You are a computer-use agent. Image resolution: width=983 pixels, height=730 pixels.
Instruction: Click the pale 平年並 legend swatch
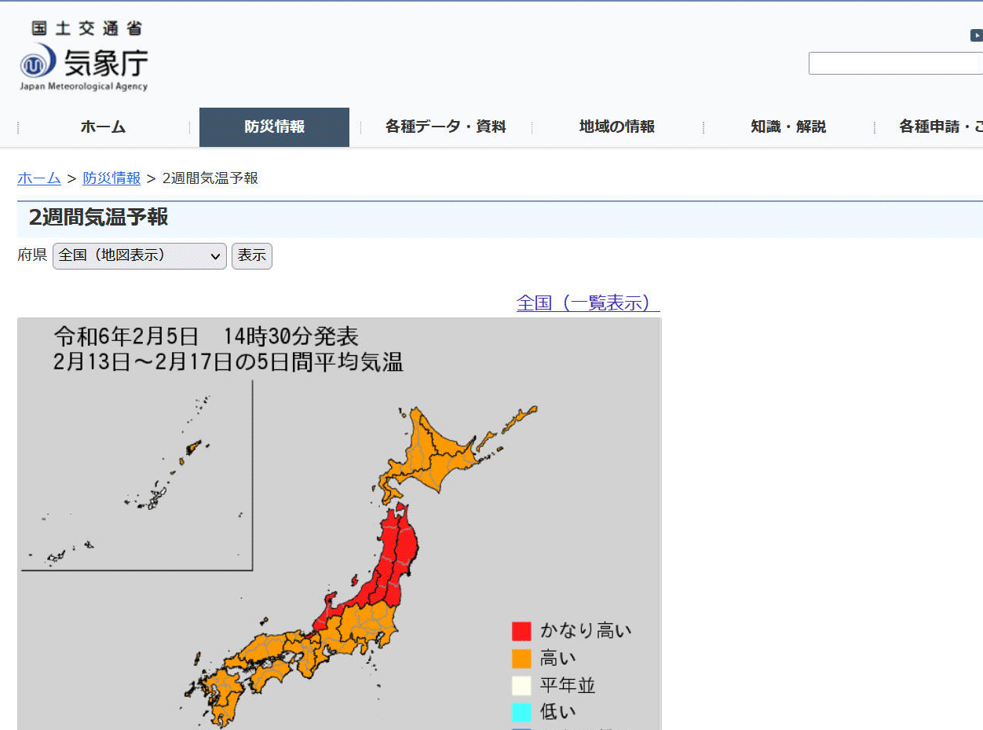521,685
